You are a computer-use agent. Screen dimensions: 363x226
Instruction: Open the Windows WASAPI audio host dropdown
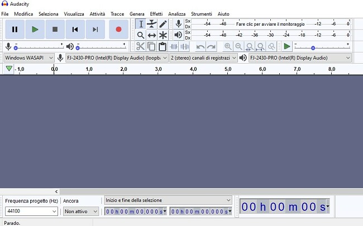point(29,58)
